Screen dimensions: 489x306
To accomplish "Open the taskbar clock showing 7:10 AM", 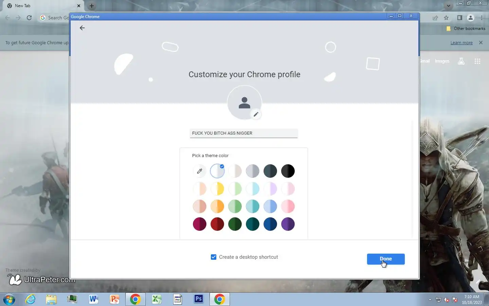I will click(x=472, y=300).
